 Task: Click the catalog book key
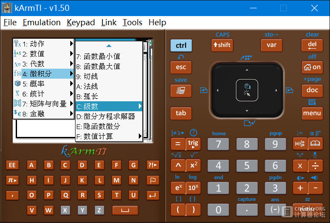315,143
